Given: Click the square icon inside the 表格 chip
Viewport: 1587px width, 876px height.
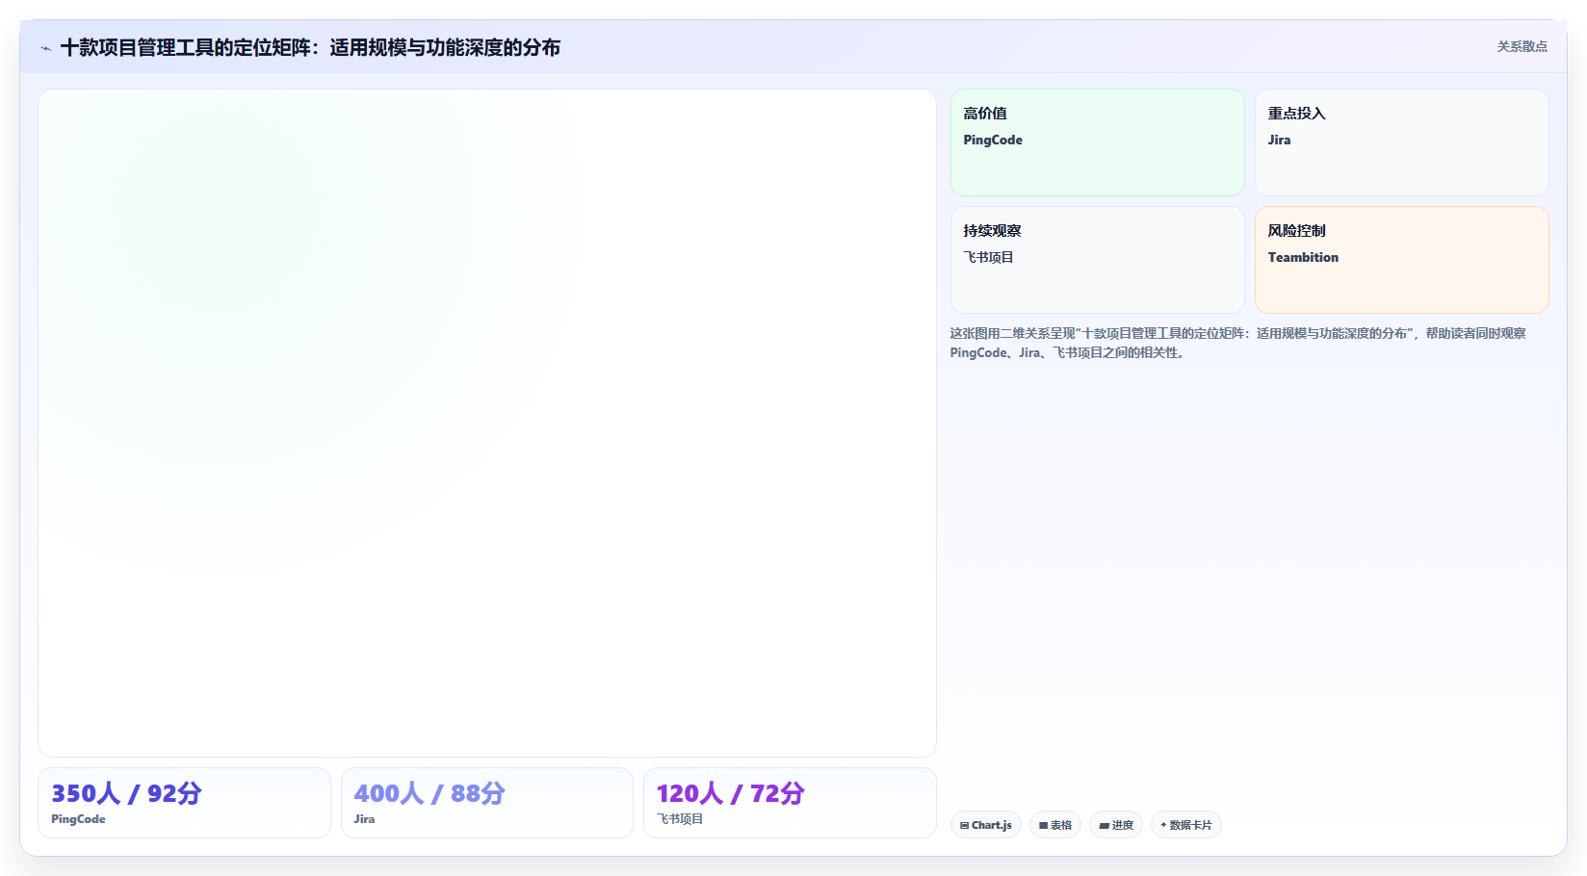Looking at the screenshot, I should pyautogui.click(x=1043, y=826).
